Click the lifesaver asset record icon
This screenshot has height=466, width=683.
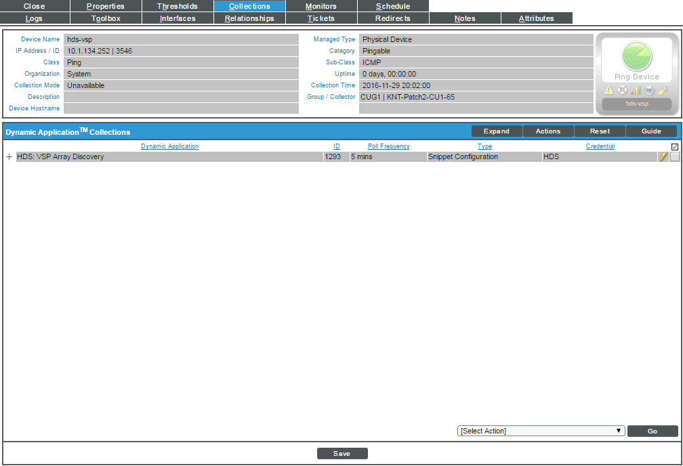(622, 90)
